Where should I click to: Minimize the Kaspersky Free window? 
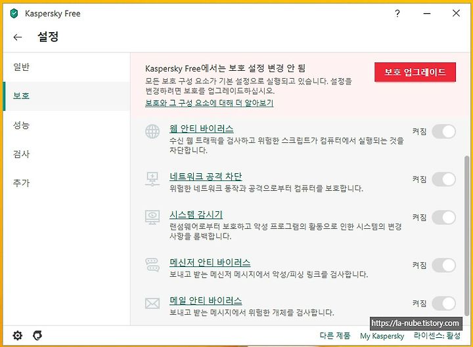(x=427, y=13)
